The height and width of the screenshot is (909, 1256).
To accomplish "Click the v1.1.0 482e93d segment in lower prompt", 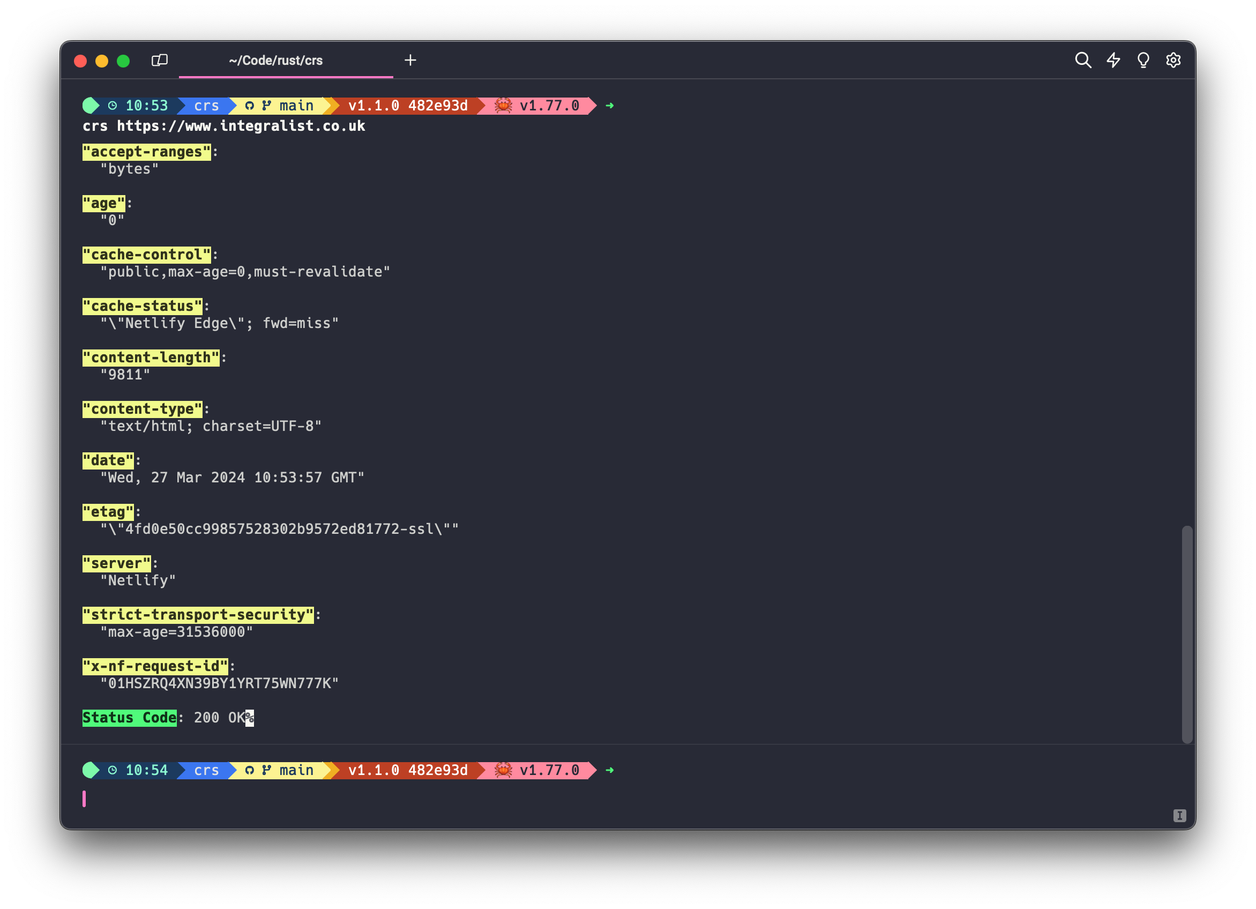I will (x=408, y=770).
